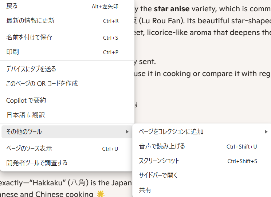Open その他のツール submenu item
Viewport: 271px width, 197px height.
click(67, 132)
